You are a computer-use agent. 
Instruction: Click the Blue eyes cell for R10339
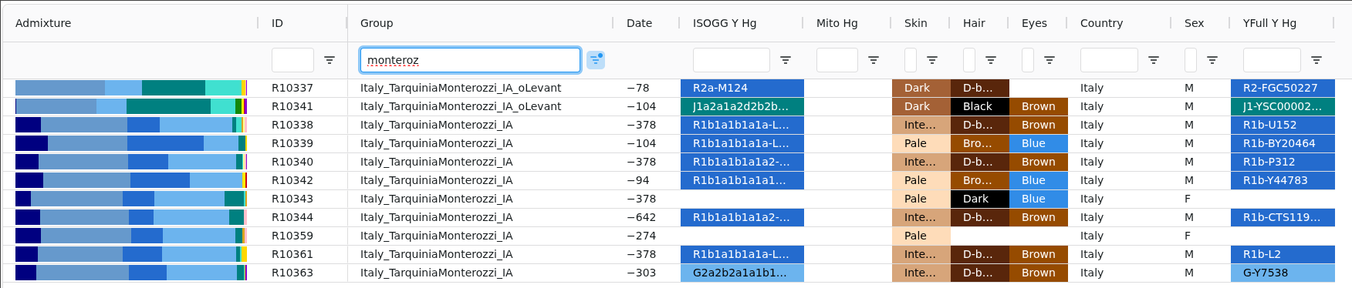coord(1039,143)
